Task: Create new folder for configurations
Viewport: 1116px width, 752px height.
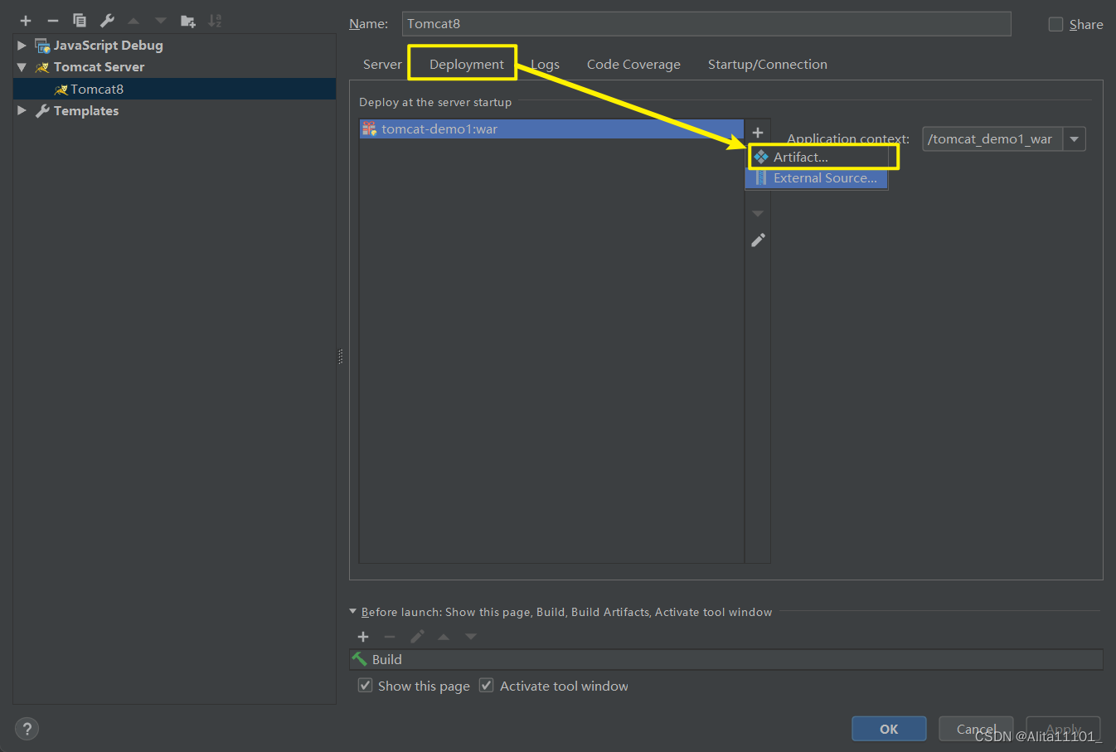Action: pos(188,21)
